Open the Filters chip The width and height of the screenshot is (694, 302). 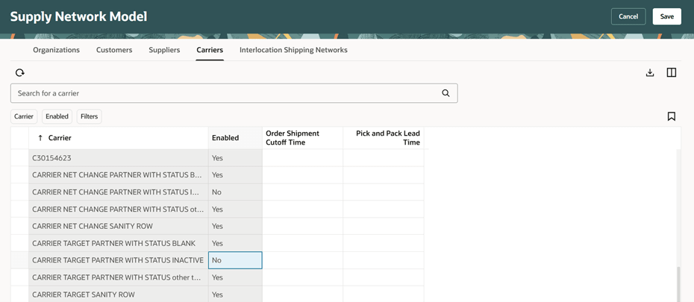point(89,116)
